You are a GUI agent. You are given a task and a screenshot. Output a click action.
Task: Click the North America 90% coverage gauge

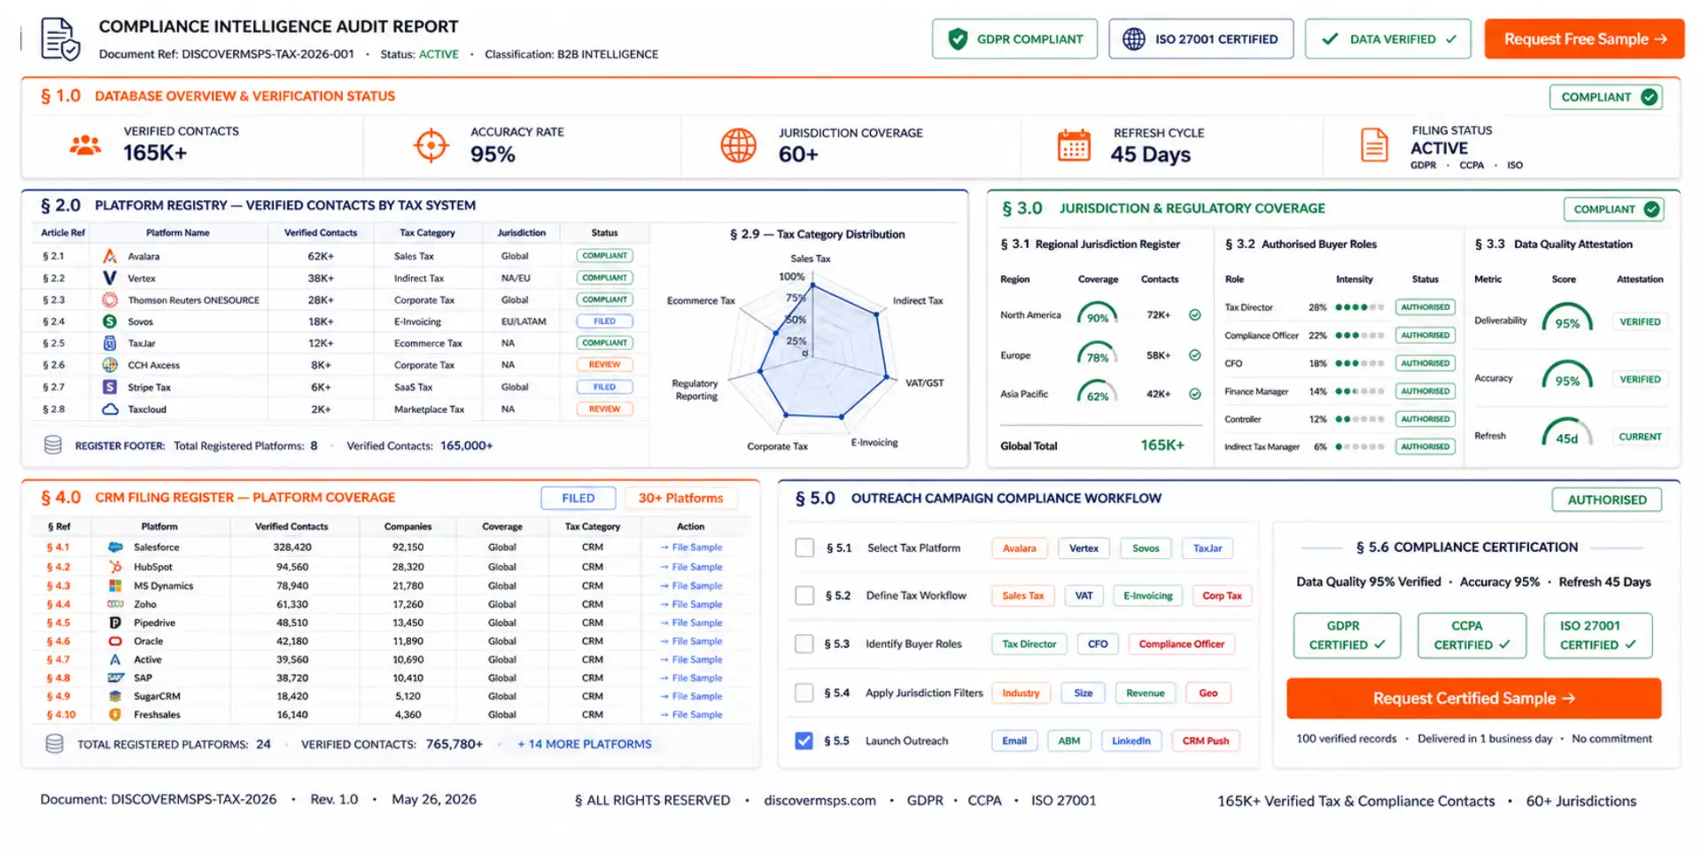[1097, 314]
